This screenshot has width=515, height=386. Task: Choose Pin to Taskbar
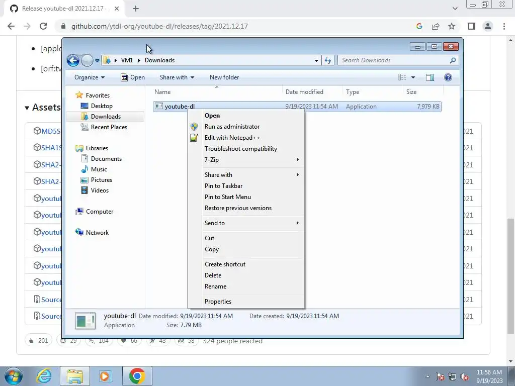(x=245, y=186)
